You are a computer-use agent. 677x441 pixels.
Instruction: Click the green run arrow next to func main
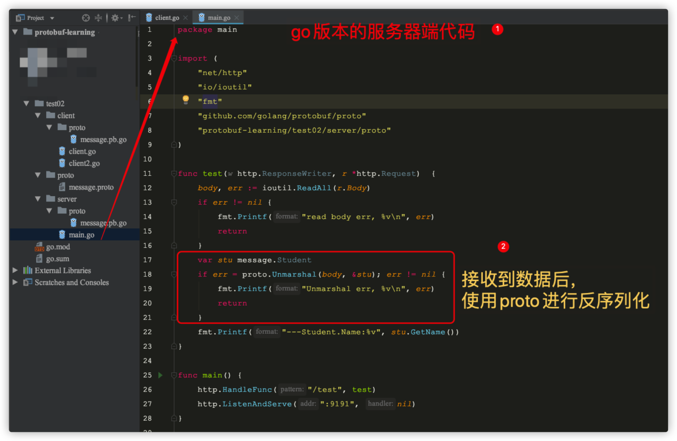click(x=160, y=374)
